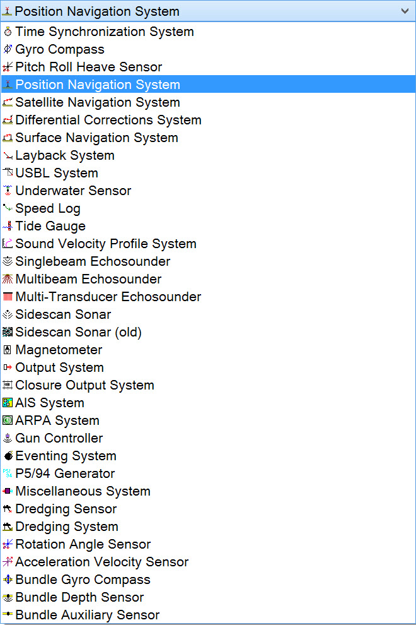Select the highlighted Position Navigation System item
The height and width of the screenshot is (625, 416).
click(98, 85)
